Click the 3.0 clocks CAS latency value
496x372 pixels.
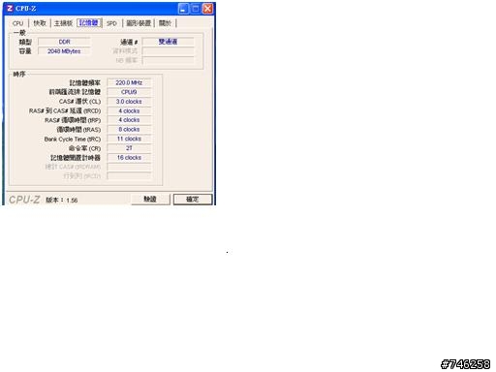click(x=129, y=102)
